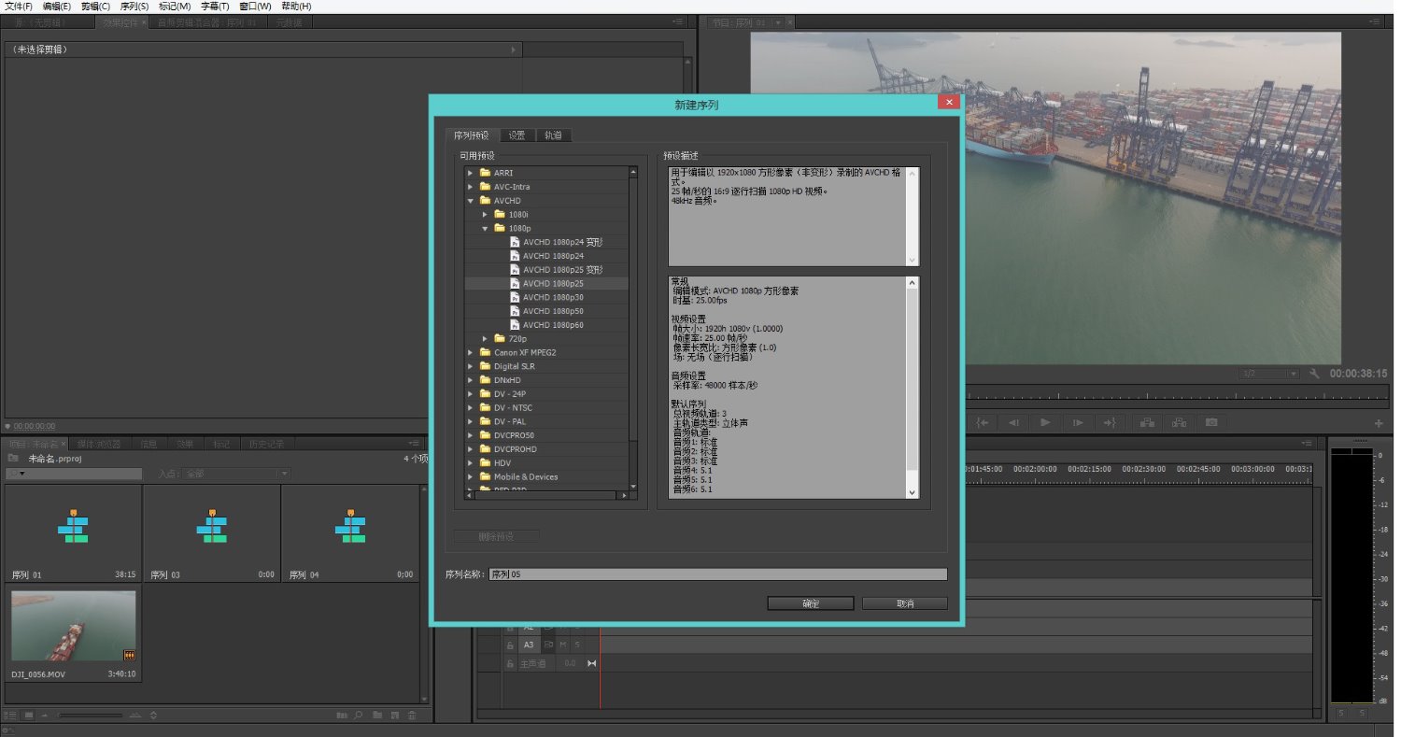Click the extract button in program monitor

pyautogui.click(x=1179, y=422)
